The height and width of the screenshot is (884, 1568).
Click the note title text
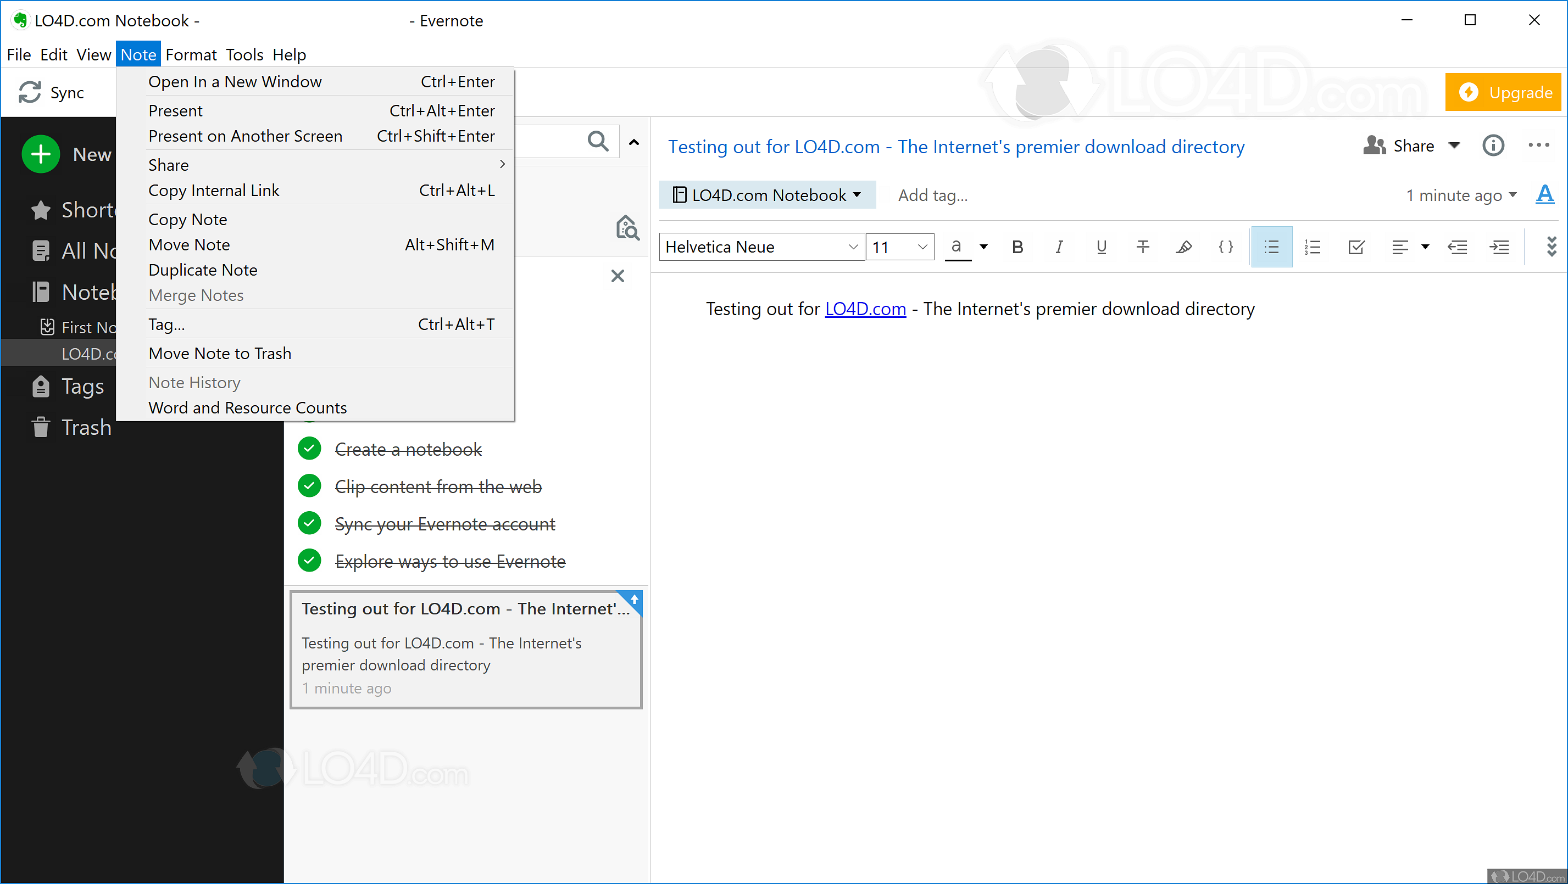(955, 147)
